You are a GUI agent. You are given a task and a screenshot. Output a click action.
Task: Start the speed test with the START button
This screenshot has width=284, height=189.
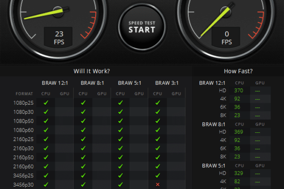142,27
